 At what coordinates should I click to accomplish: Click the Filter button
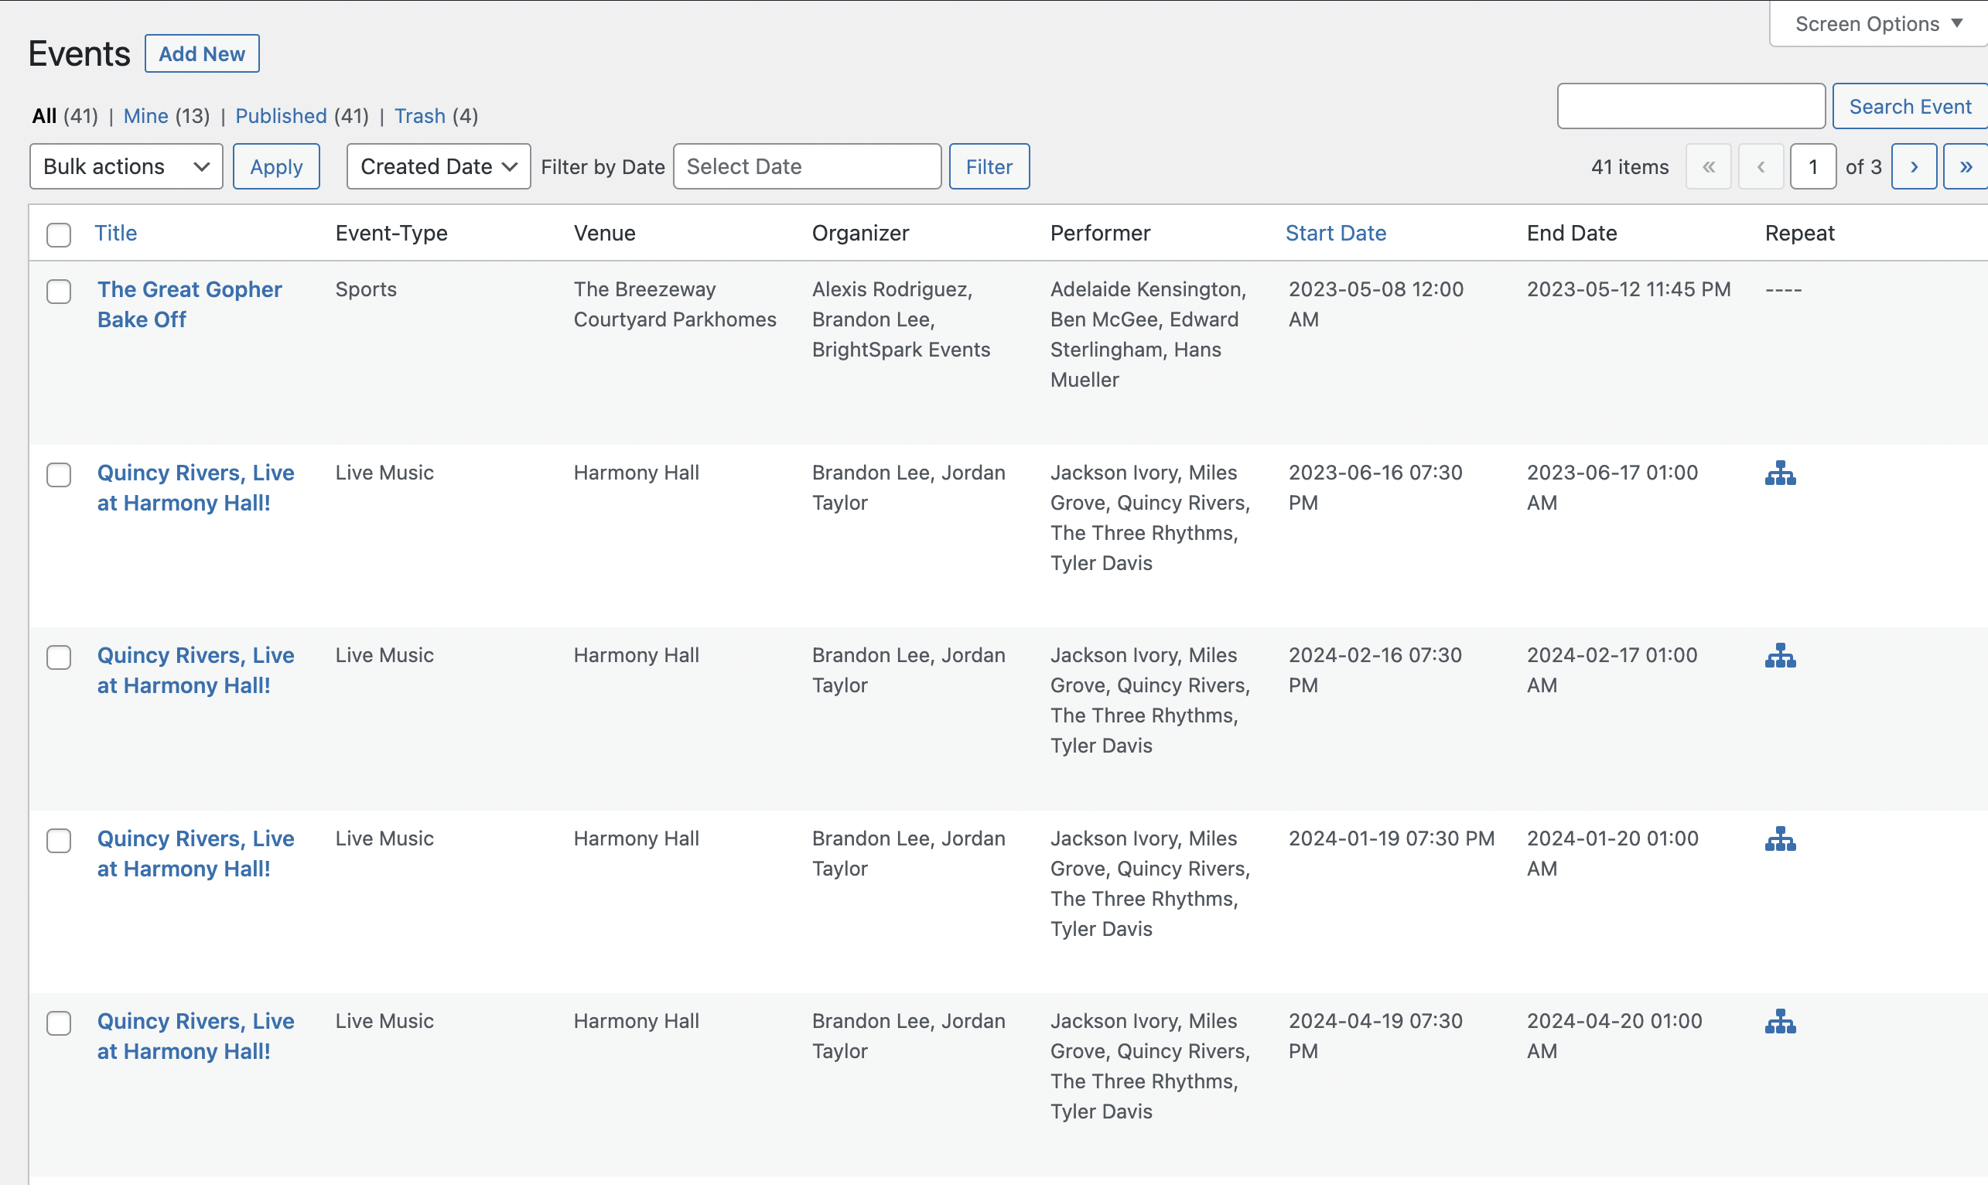pyautogui.click(x=989, y=166)
